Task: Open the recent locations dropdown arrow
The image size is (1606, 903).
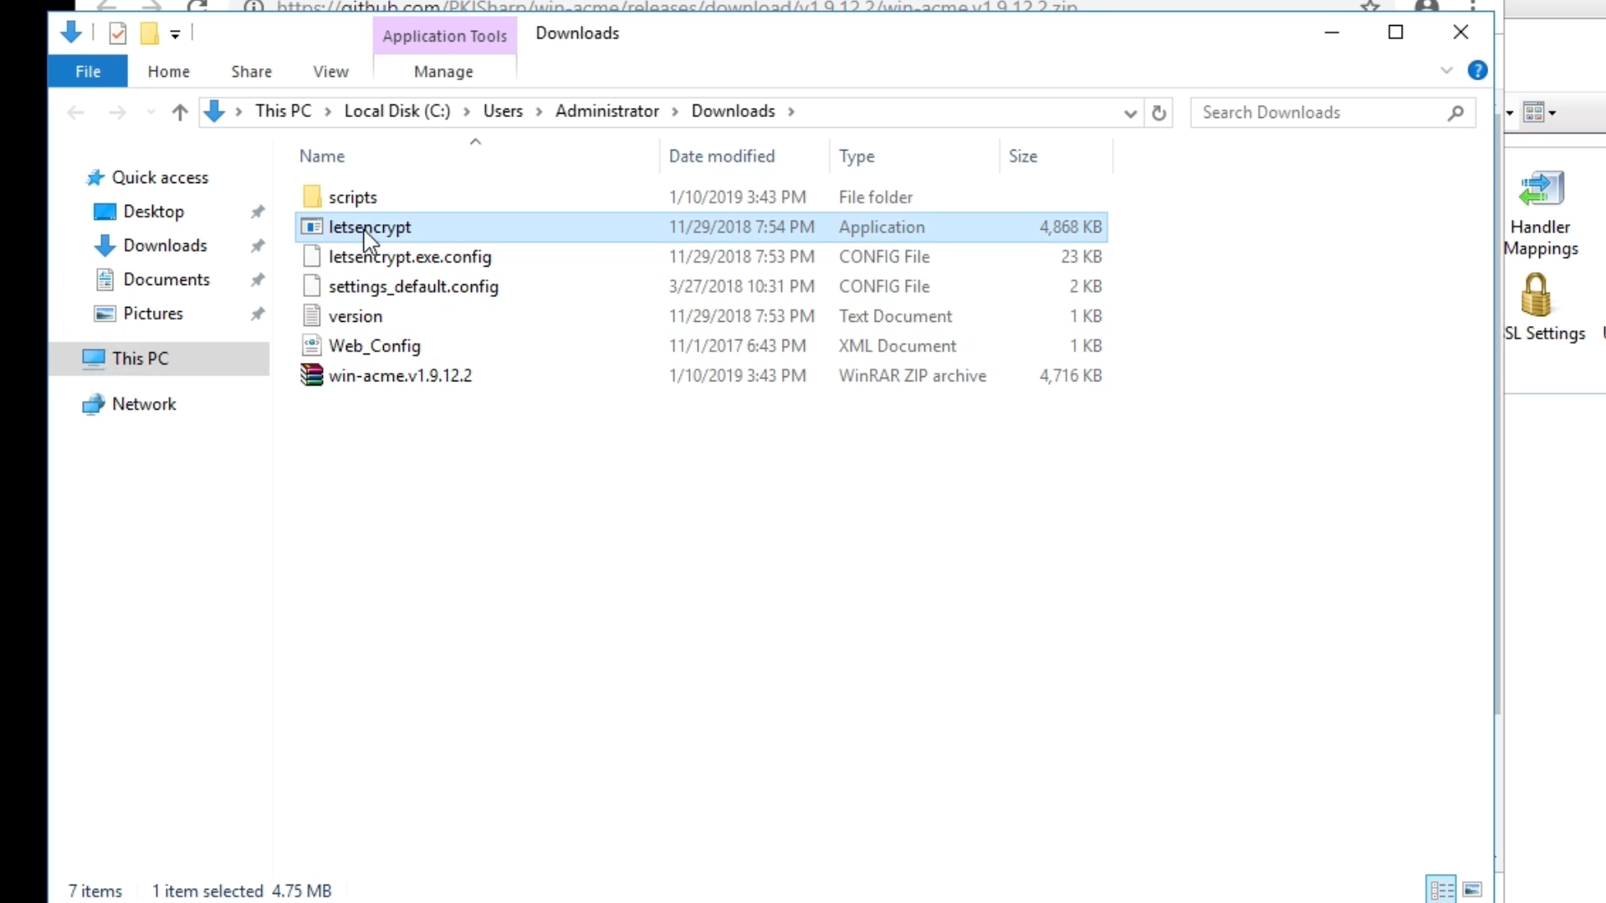Action: click(151, 113)
